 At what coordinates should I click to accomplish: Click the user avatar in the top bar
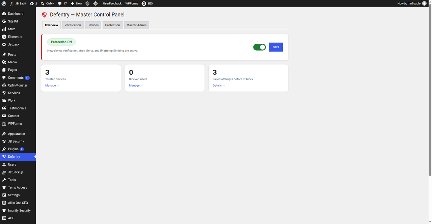pos(425,3)
